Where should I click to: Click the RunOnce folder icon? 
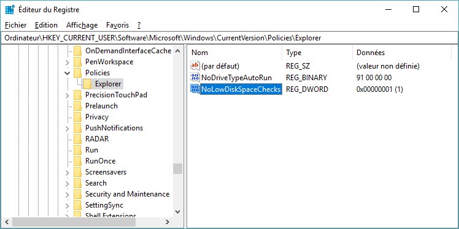(77, 161)
